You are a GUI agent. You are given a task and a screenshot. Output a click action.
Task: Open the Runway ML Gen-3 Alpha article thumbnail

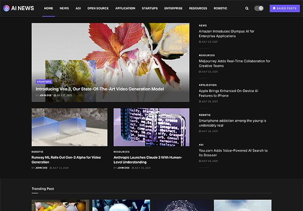click(x=69, y=127)
